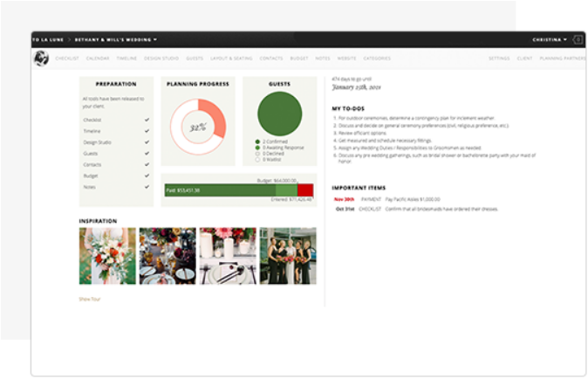
Task: Open the Calendar tab
Action: point(98,59)
